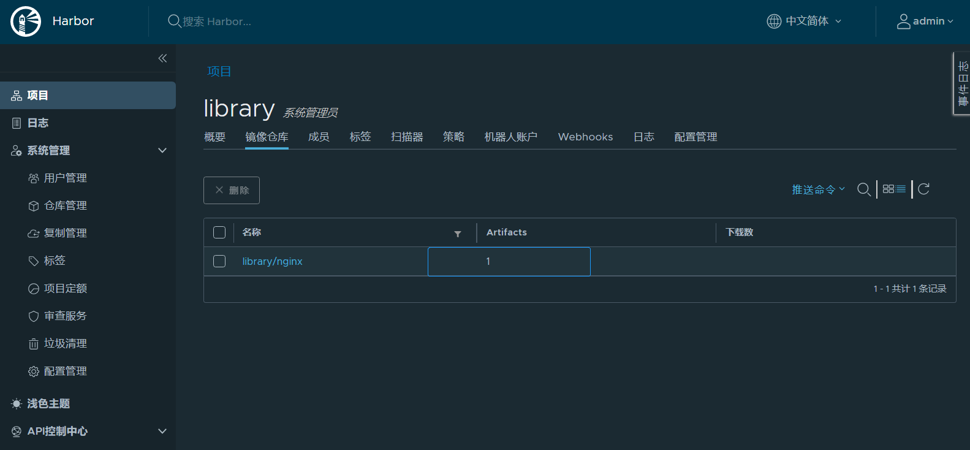Click the System Management (系统管理) icon
The height and width of the screenshot is (450, 970).
point(17,151)
